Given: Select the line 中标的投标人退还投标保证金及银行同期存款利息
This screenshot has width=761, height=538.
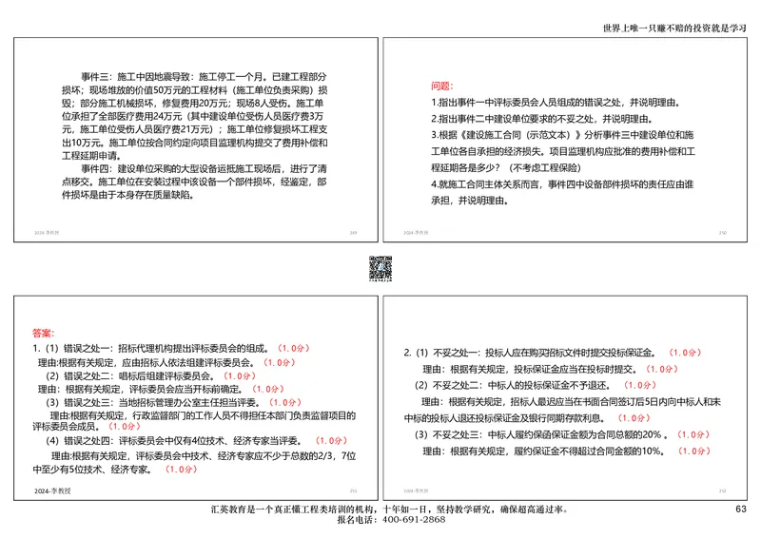Looking at the screenshot, I should tap(527, 418).
